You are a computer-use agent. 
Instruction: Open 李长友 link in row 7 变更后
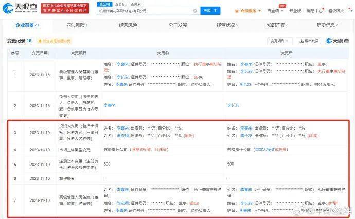(x=246, y=203)
